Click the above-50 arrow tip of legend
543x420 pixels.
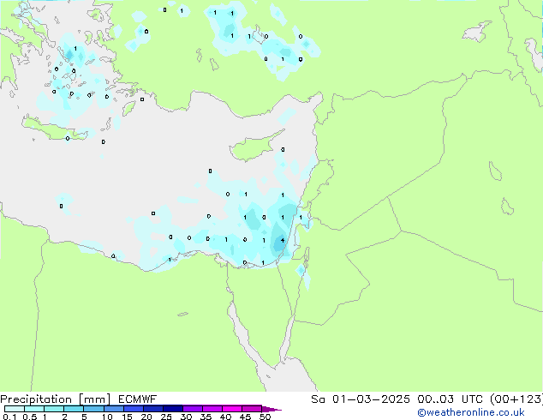coord(271,409)
